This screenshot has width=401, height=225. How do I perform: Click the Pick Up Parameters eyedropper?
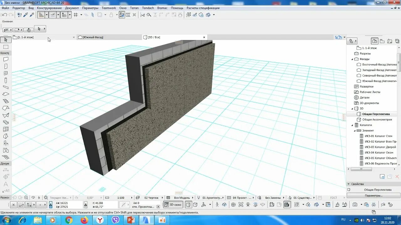(26, 15)
